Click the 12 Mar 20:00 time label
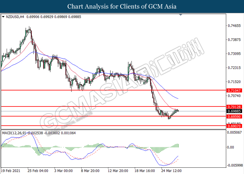 (118, 171)
